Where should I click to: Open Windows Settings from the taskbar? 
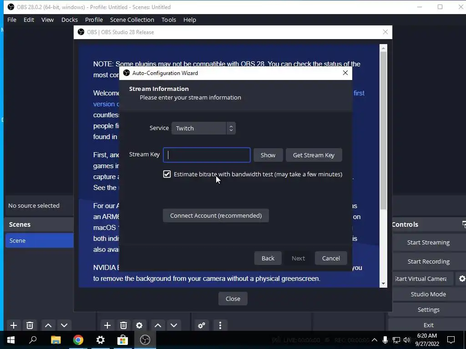[101, 340]
